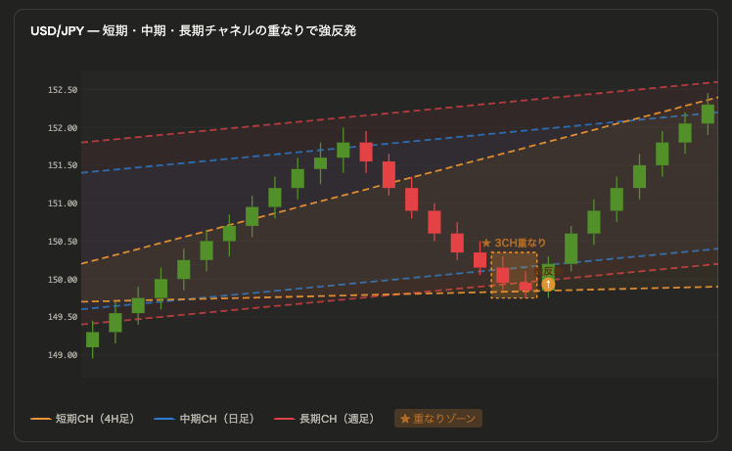The width and height of the screenshot is (732, 451).
Task: Click the 150.00 price axis label
Action: pyautogui.click(x=63, y=280)
